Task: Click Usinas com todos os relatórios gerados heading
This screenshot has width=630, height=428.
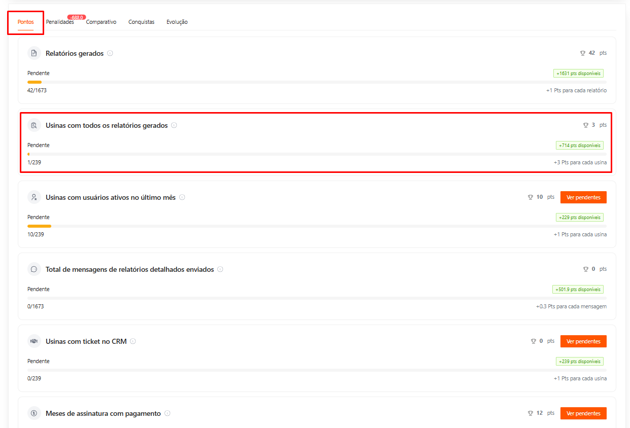Action: [x=107, y=125]
